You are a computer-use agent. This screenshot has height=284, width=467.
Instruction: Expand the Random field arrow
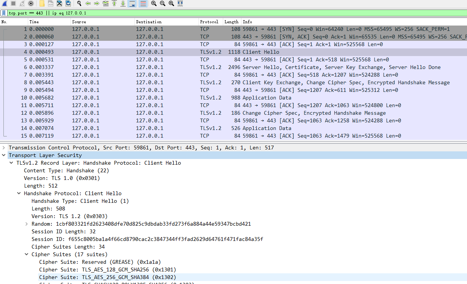pos(27,224)
